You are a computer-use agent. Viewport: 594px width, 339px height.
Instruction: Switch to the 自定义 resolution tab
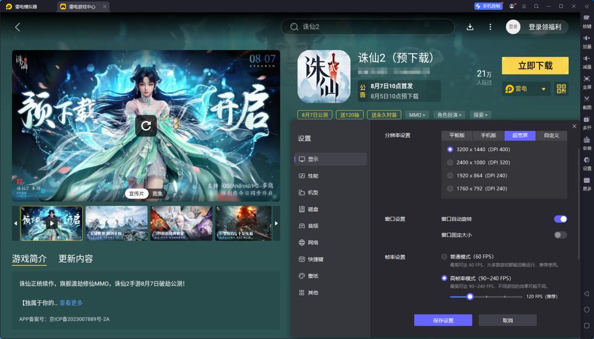pyautogui.click(x=551, y=136)
